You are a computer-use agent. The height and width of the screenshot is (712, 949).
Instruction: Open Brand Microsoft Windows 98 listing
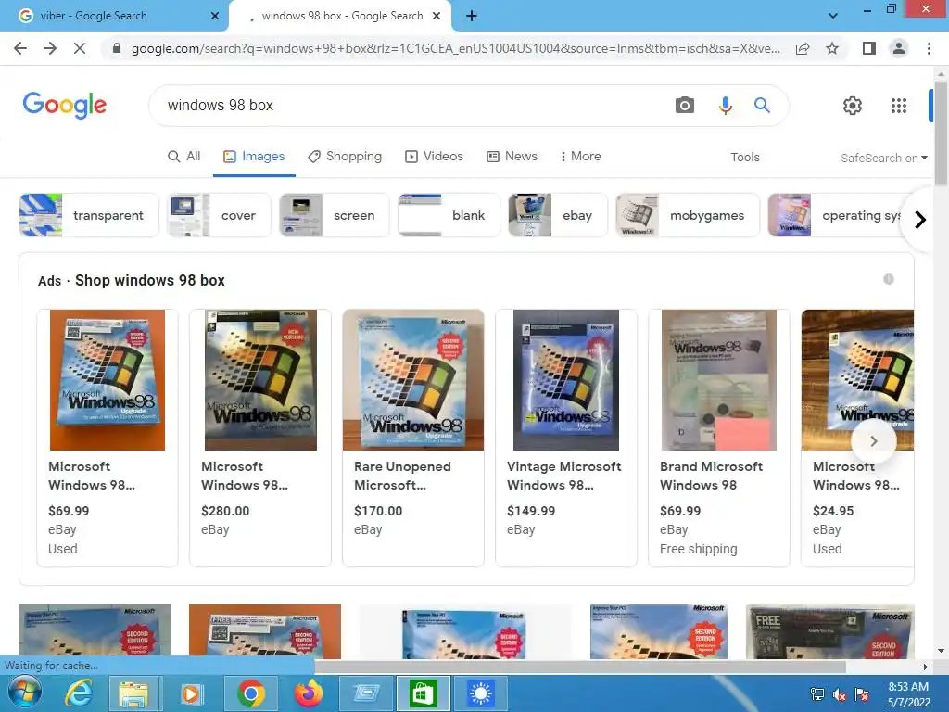[x=719, y=438]
